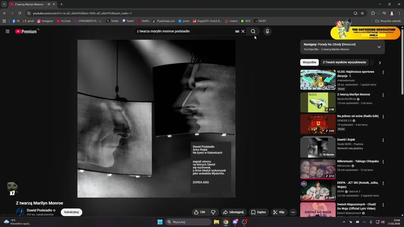Open options for Na północ od snów

coord(383,117)
